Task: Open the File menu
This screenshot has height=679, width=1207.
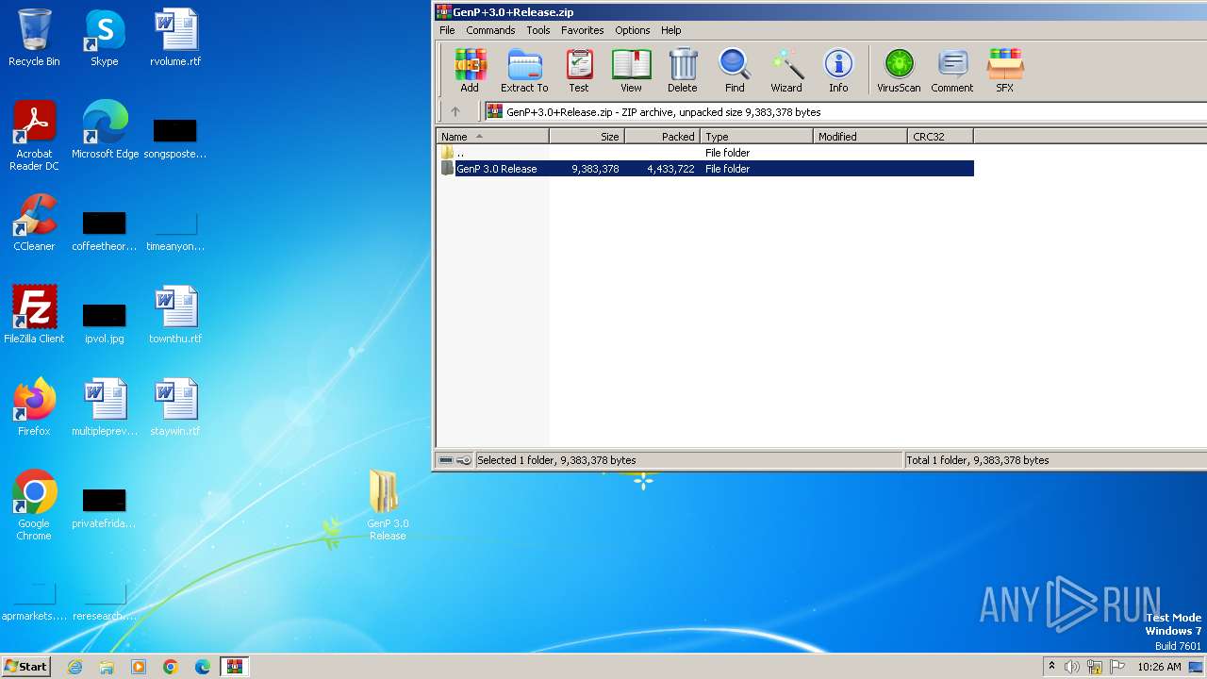Action: coord(447,30)
